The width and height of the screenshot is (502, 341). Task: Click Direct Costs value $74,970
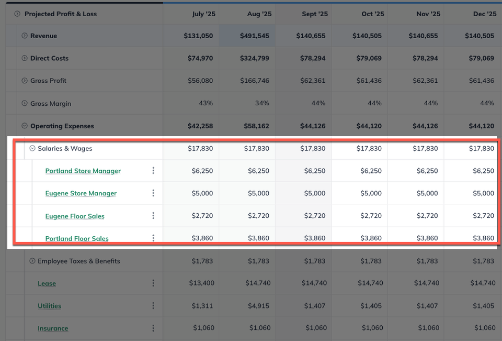200,58
